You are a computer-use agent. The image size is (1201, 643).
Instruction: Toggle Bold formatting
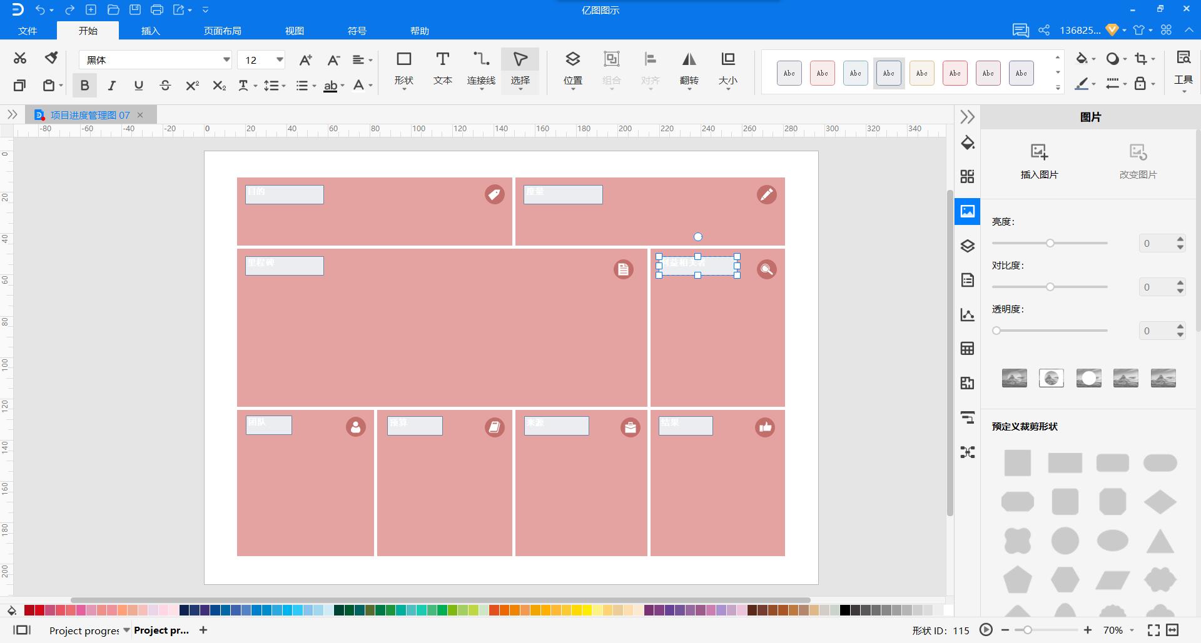(84, 86)
